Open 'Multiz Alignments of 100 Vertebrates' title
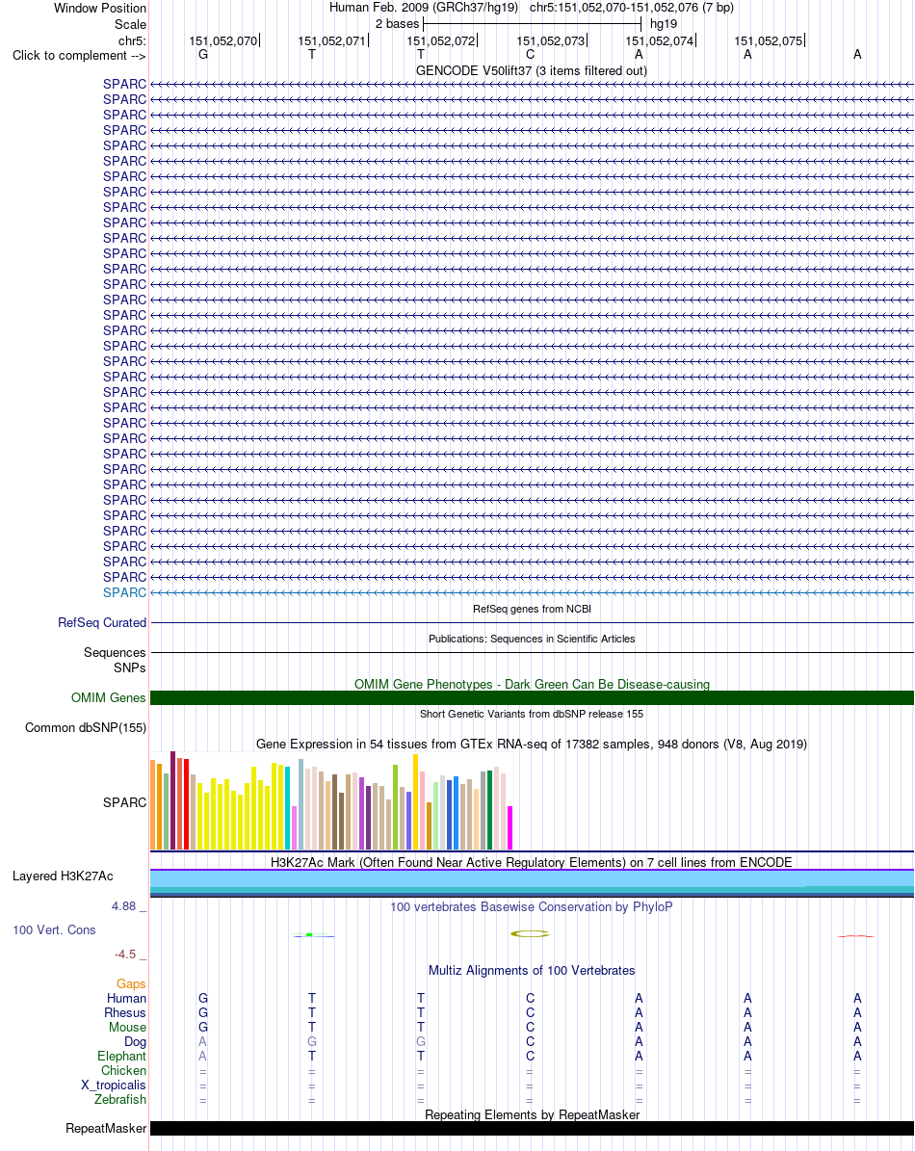The width and height of the screenshot is (915, 1151). click(x=532, y=971)
